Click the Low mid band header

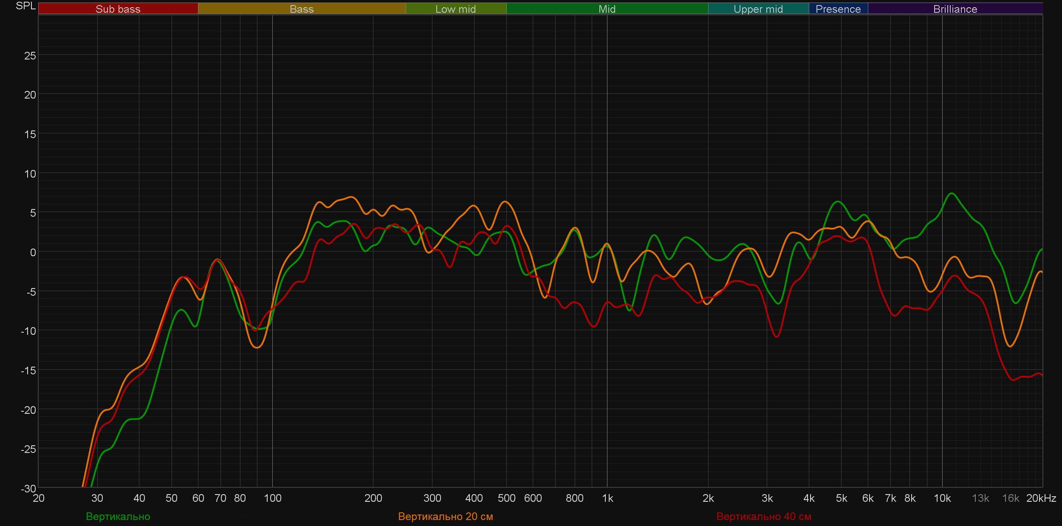(455, 9)
